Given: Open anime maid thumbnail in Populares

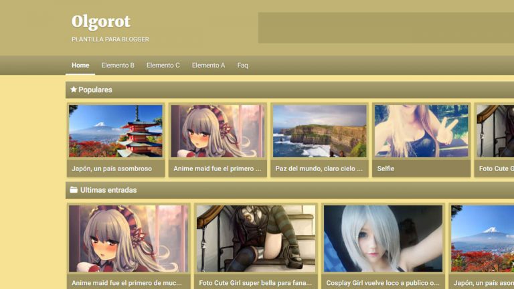Looking at the screenshot, I should point(218,130).
